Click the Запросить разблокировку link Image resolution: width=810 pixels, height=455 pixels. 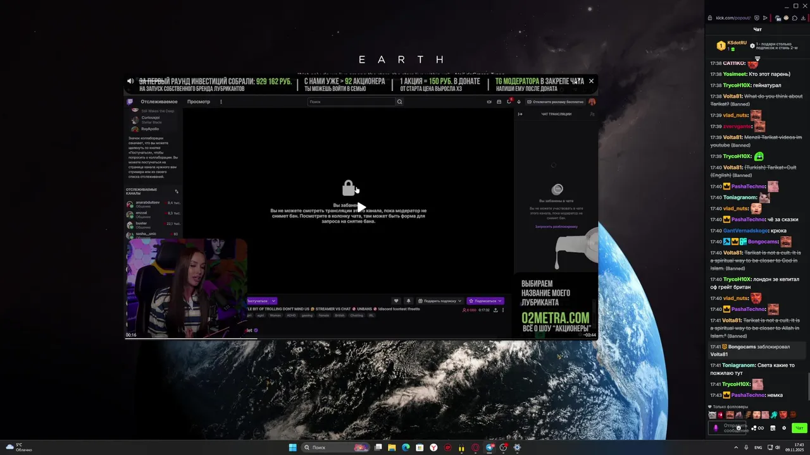pos(556,226)
